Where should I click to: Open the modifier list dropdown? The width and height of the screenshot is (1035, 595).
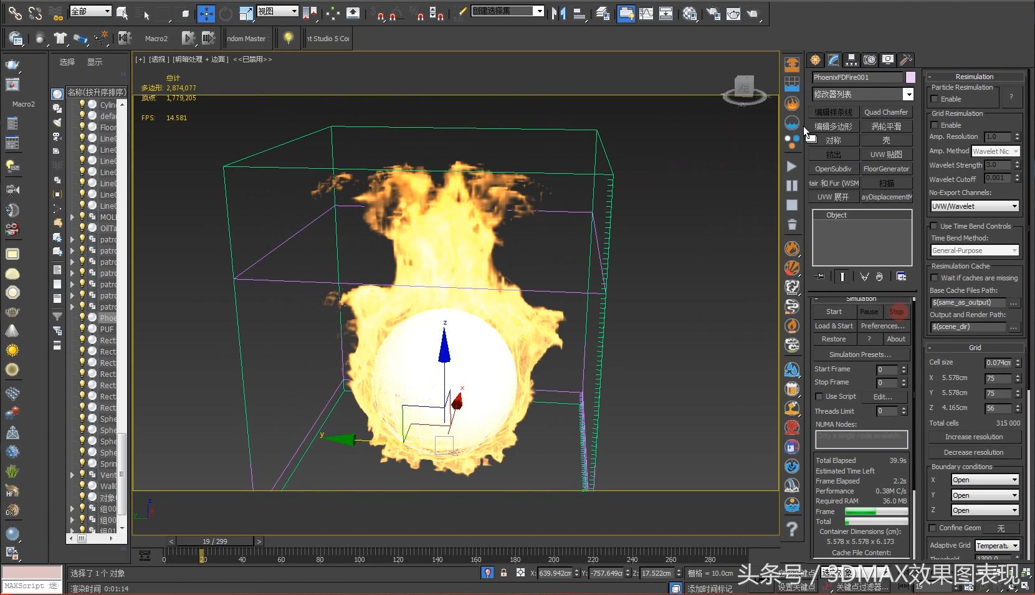coord(908,94)
